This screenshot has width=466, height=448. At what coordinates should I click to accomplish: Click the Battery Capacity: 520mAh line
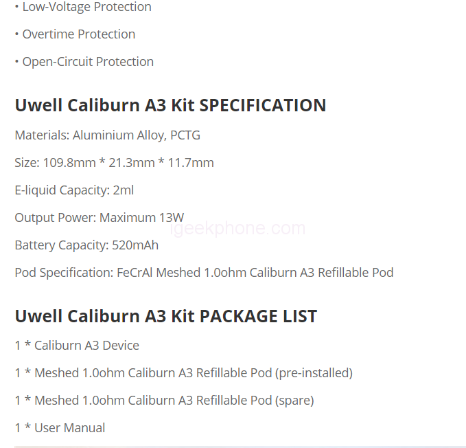[x=86, y=245]
